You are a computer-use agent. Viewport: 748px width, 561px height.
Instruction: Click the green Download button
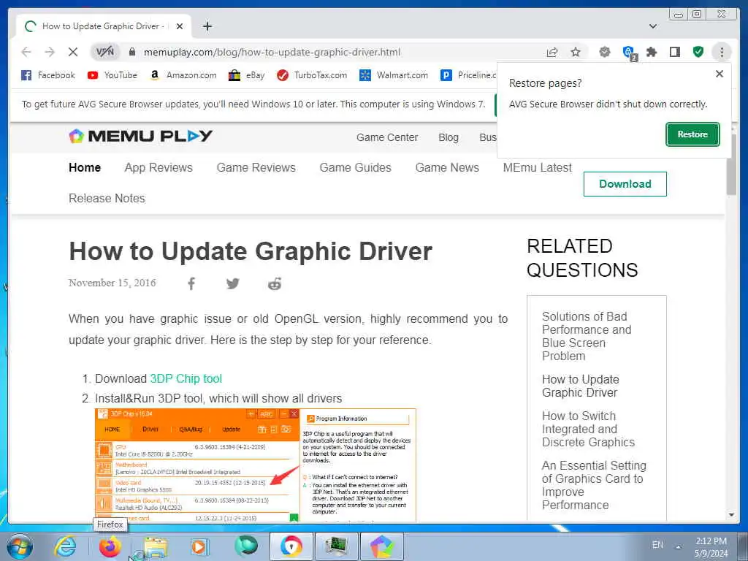[x=625, y=184]
